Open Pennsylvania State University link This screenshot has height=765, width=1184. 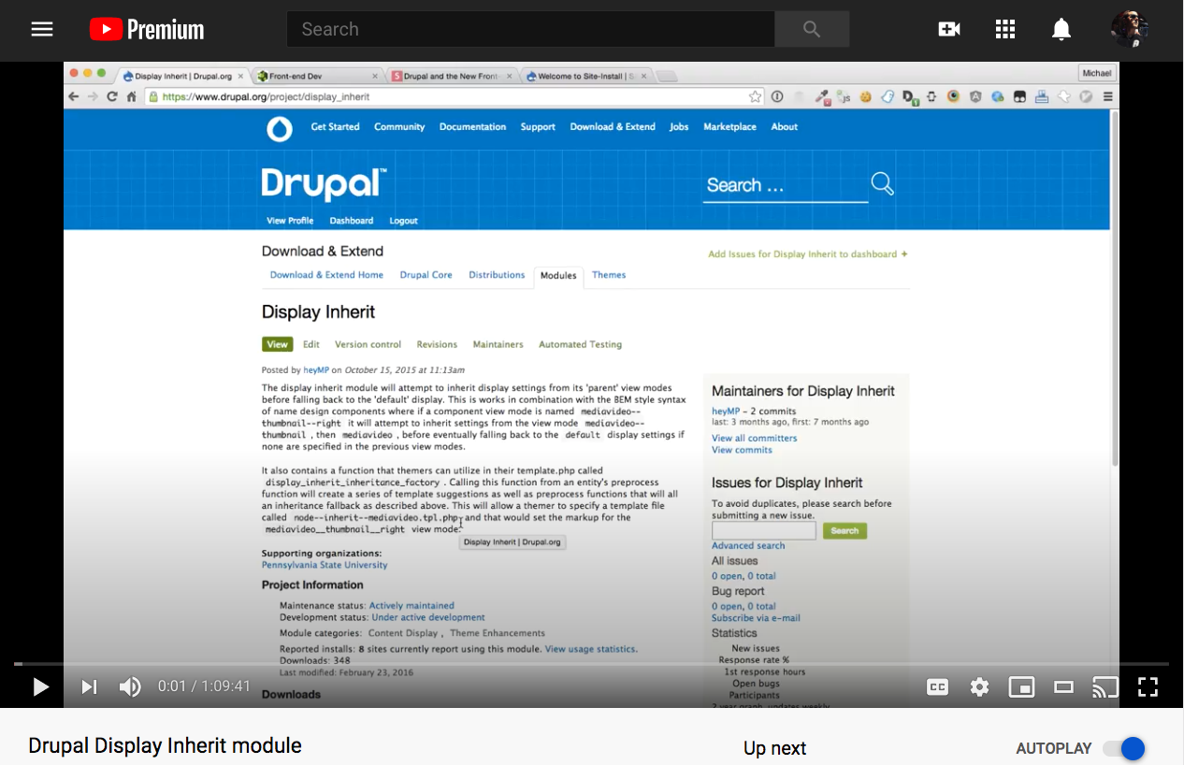(x=325, y=565)
